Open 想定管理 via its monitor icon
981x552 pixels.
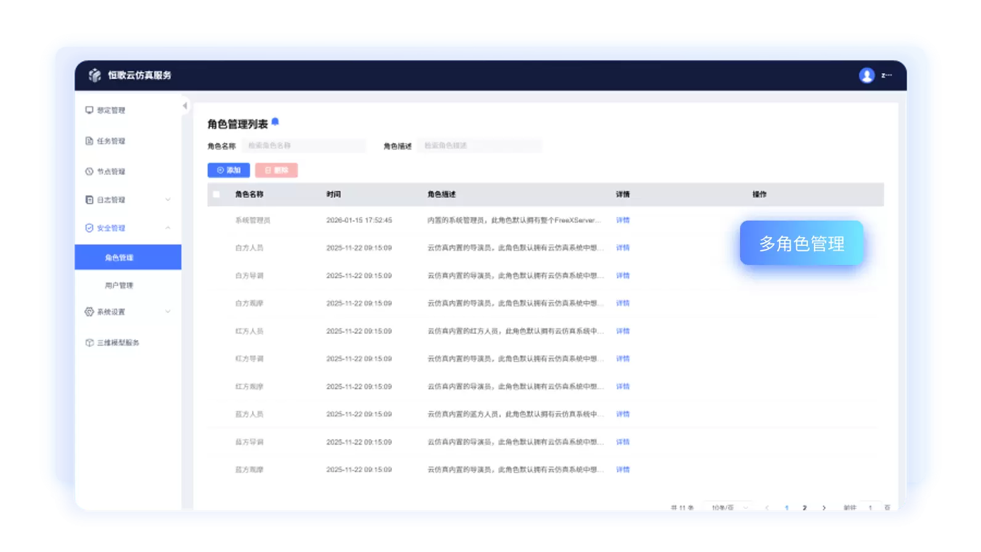click(x=89, y=110)
